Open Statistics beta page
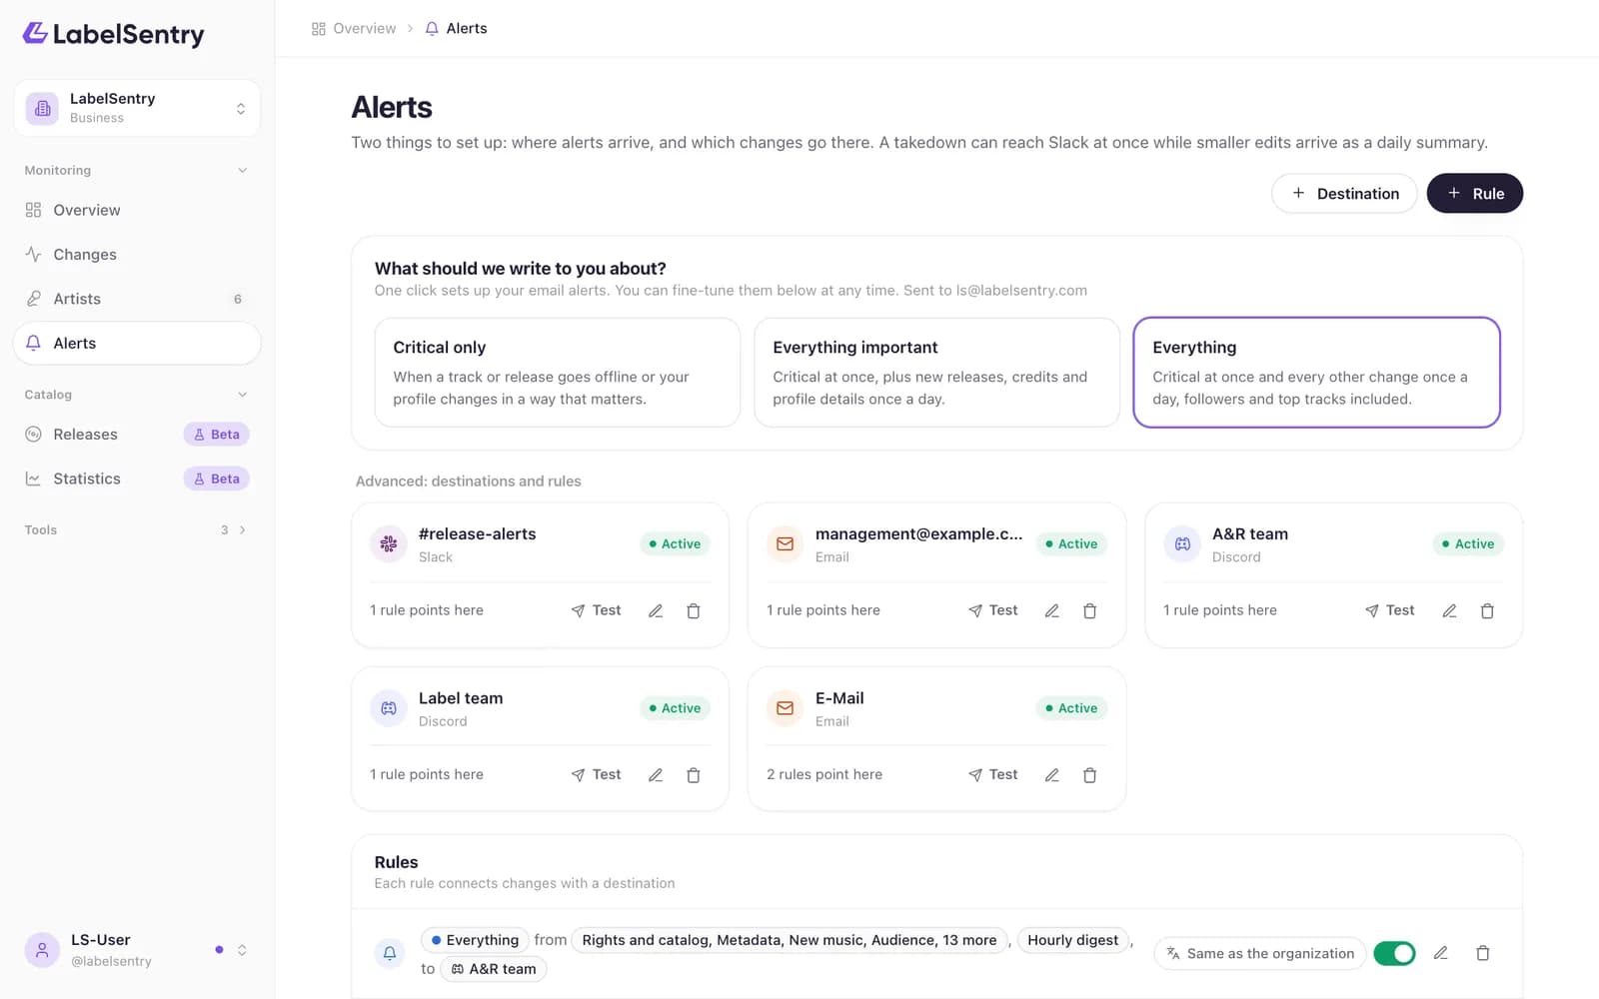Viewport: 1599px width, 999px height. 137,479
